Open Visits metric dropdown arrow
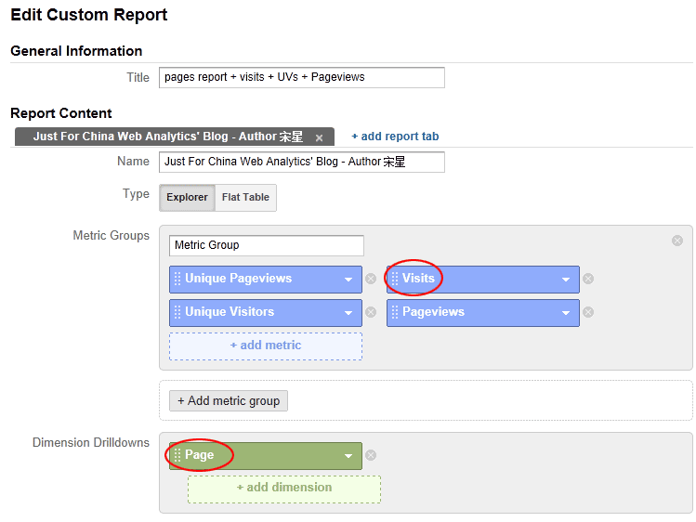696x522 pixels. click(x=566, y=279)
